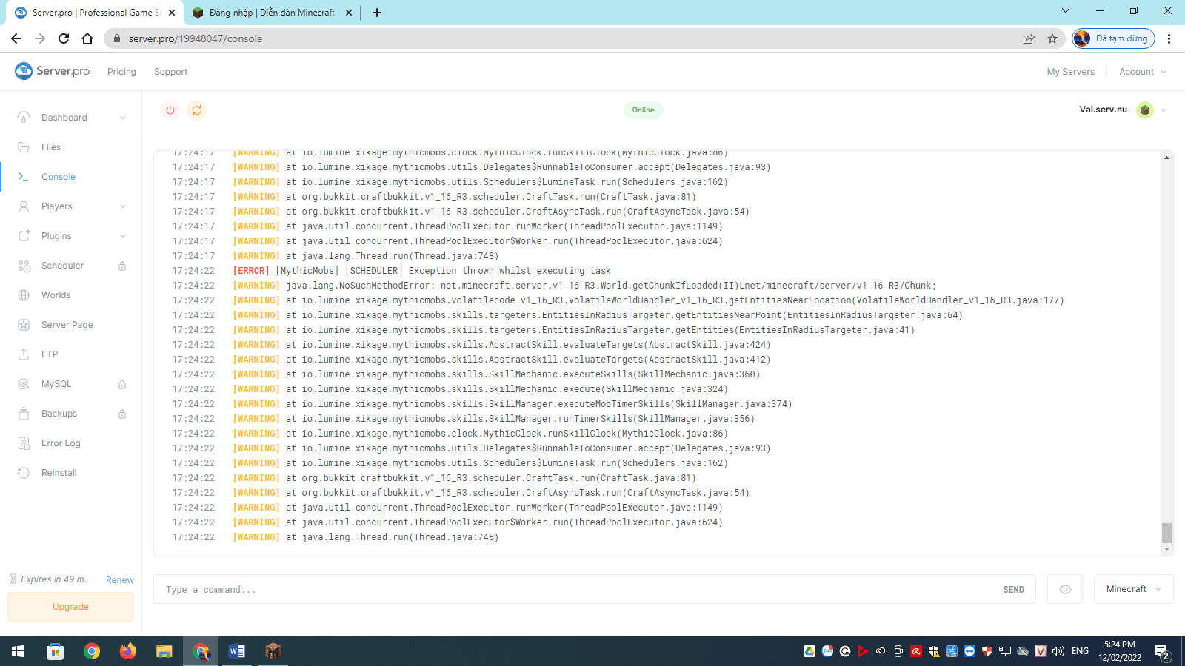
Task: Open Microsoft Word from the taskbar
Action: point(237,651)
